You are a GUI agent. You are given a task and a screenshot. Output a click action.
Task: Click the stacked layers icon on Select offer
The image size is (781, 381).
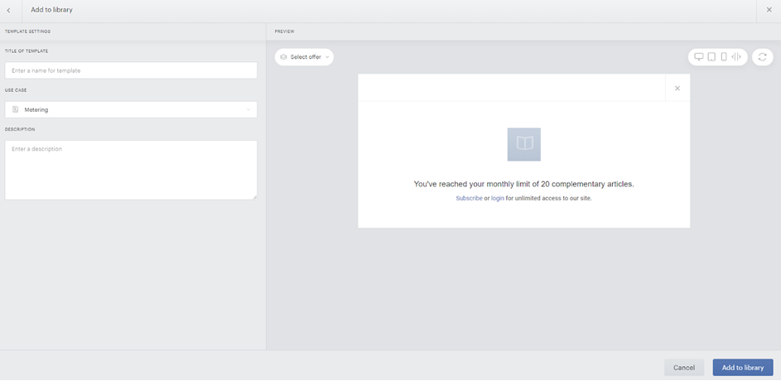coord(283,57)
